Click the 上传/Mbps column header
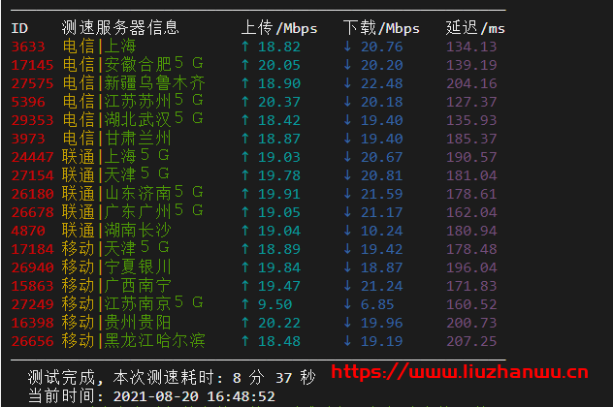Screen dimensions: 613x407 tap(279, 28)
